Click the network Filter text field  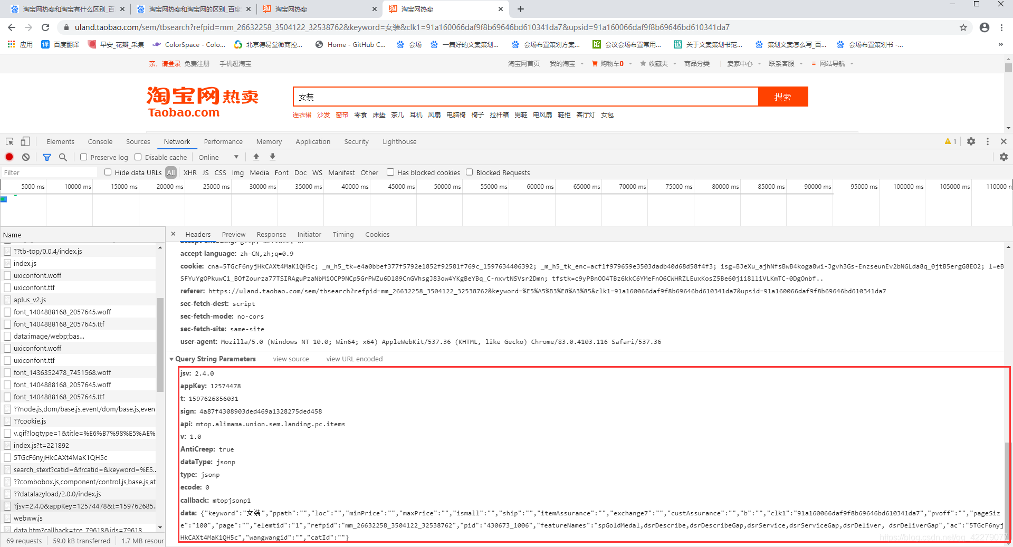click(50, 172)
